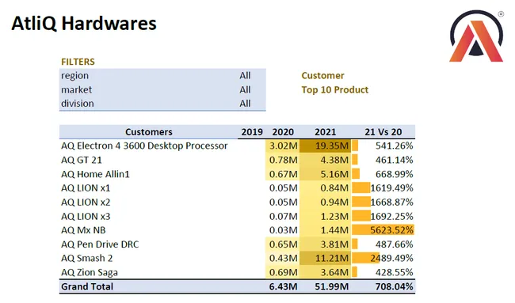515x303 pixels.
Task: Select the 2020 column header
Action: pyautogui.click(x=283, y=132)
